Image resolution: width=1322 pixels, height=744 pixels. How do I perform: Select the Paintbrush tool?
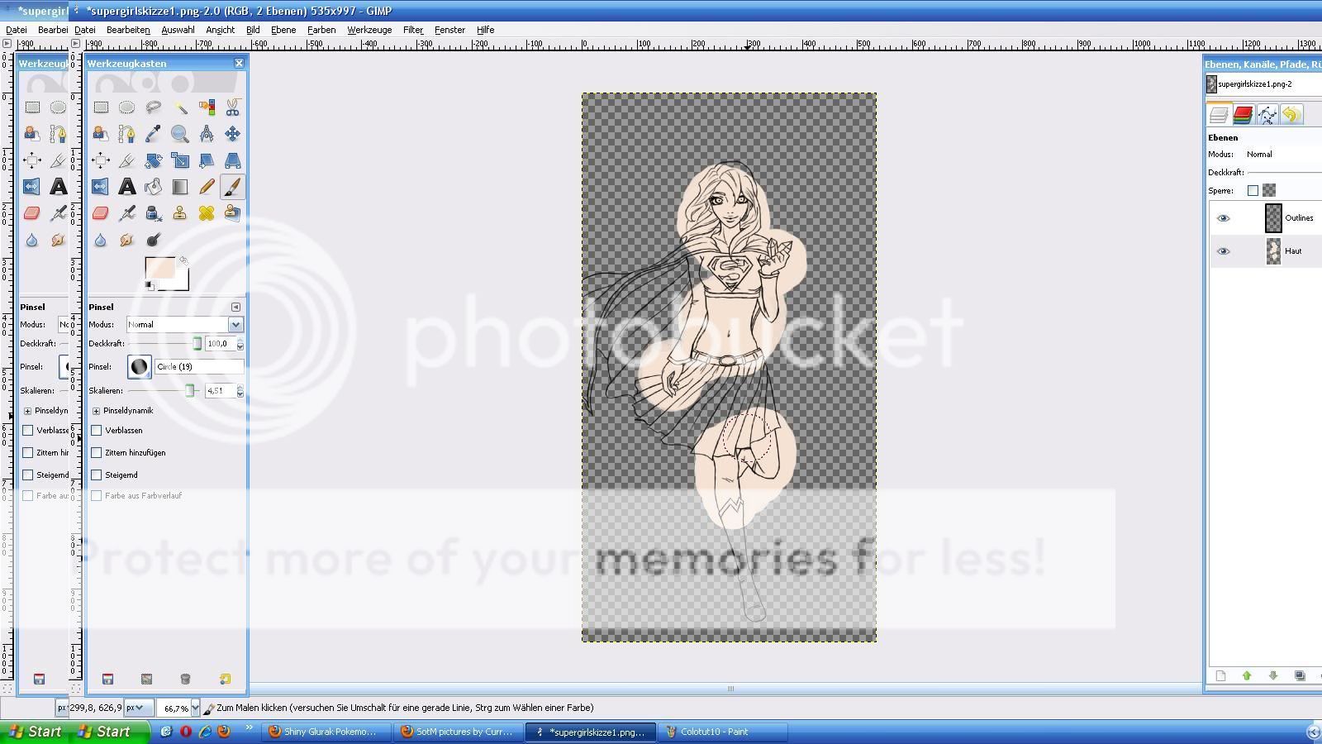tap(233, 187)
